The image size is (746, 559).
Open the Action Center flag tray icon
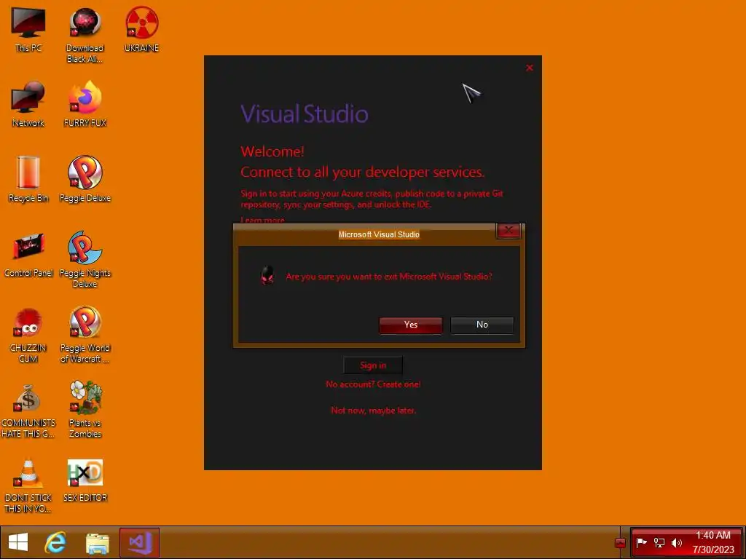tap(641, 542)
